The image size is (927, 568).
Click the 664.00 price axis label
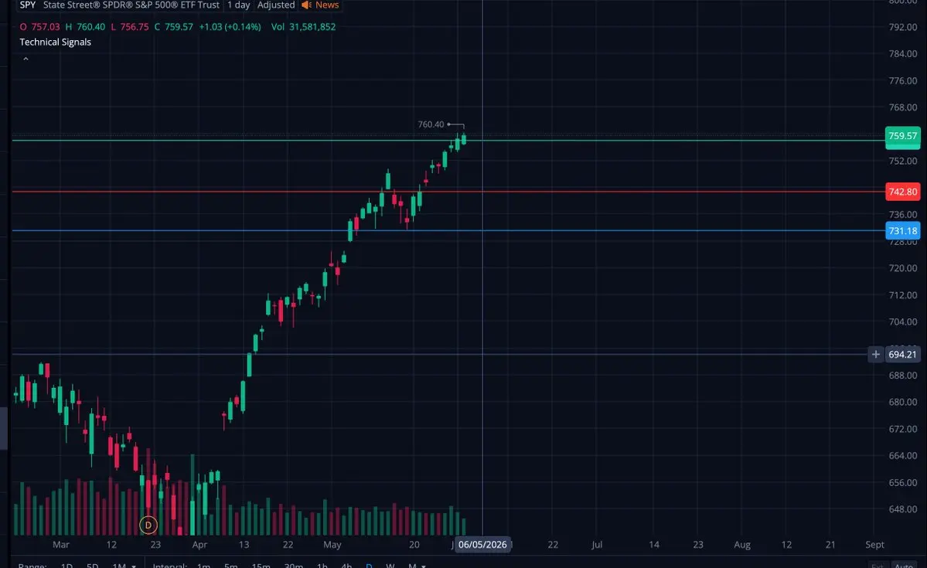(903, 456)
